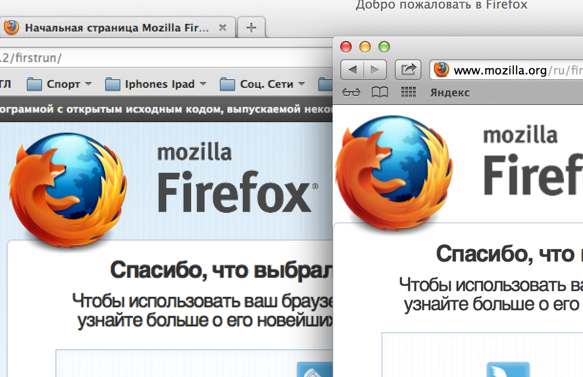Show the Safari Reading List

point(351,93)
